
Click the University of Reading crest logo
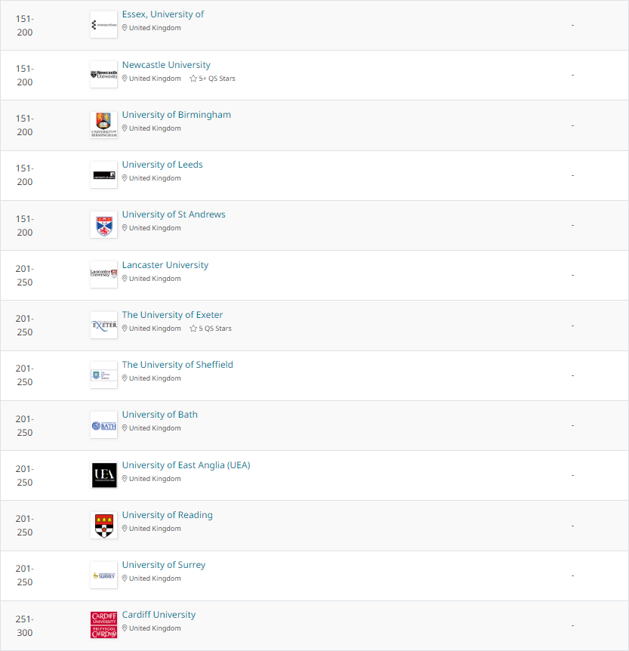tap(103, 525)
